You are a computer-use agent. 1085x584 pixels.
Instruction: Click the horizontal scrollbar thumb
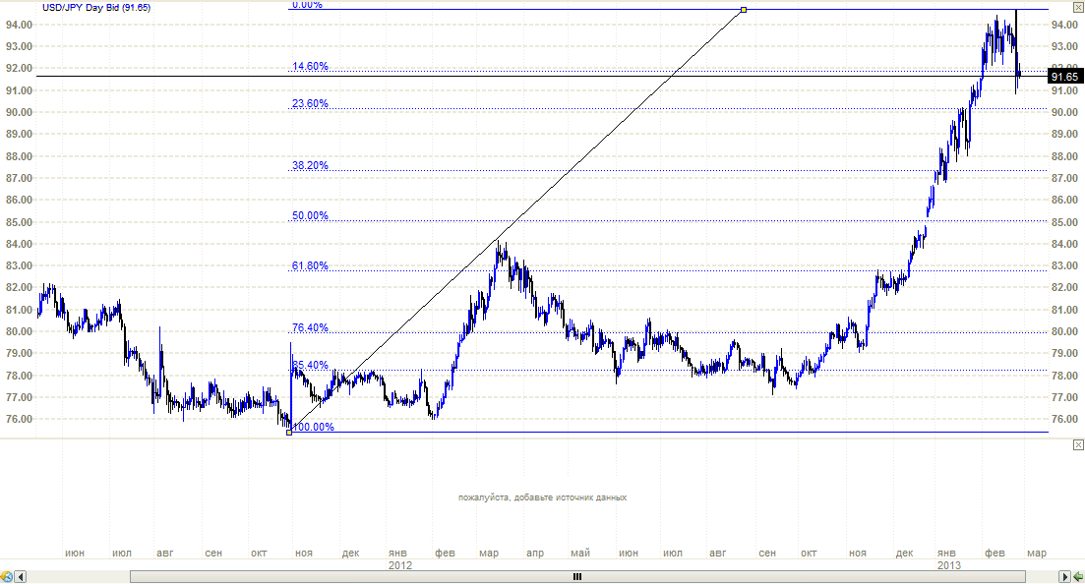coord(577,576)
